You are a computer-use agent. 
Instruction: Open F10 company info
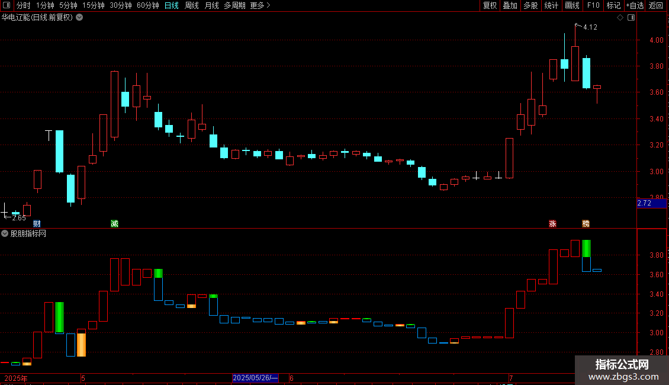coord(593,5)
